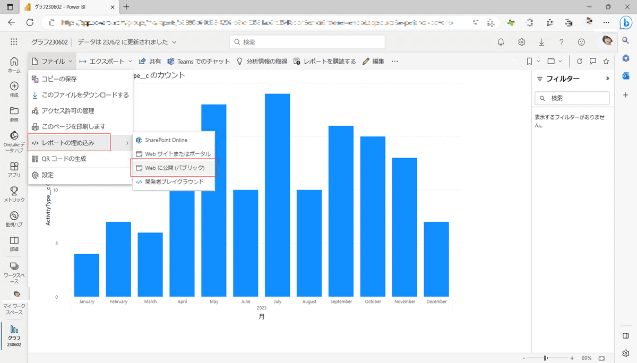Open feedback smiley icon
This screenshot has width=637, height=363.
tap(582, 42)
